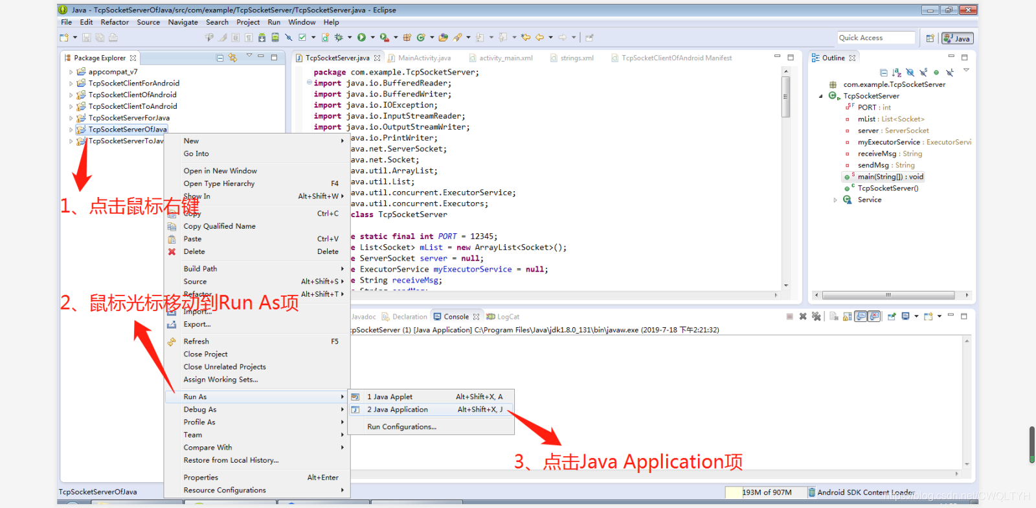Click the Print toolbar icon

point(113,38)
